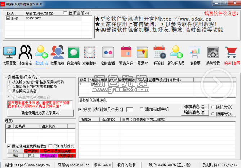
Task: Click the 序号 column header
Action: 84,80
